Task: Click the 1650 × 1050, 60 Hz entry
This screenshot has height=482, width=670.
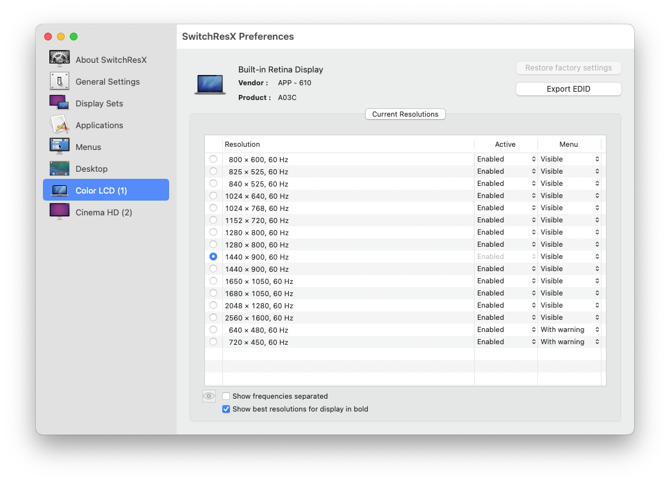Action: (x=259, y=281)
